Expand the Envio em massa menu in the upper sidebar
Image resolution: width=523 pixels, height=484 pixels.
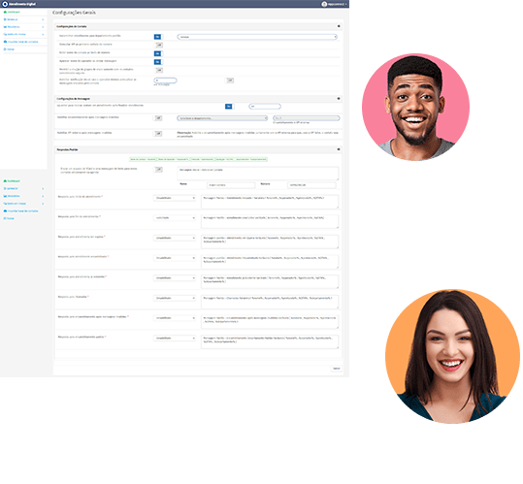pyautogui.click(x=23, y=34)
